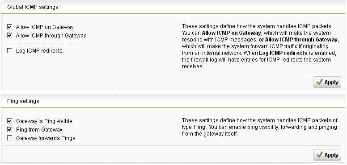This screenshot has width=347, height=165.
Task: Disable the Allow ICMP through Gateway checkbox
Action: click(x=9, y=35)
